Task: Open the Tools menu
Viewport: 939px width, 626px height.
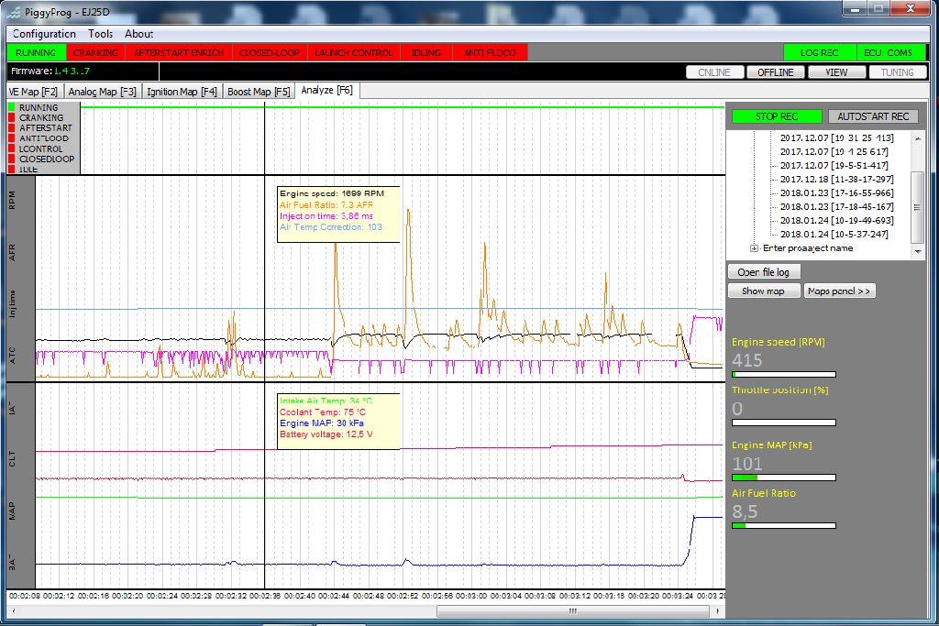Action: pyautogui.click(x=101, y=34)
